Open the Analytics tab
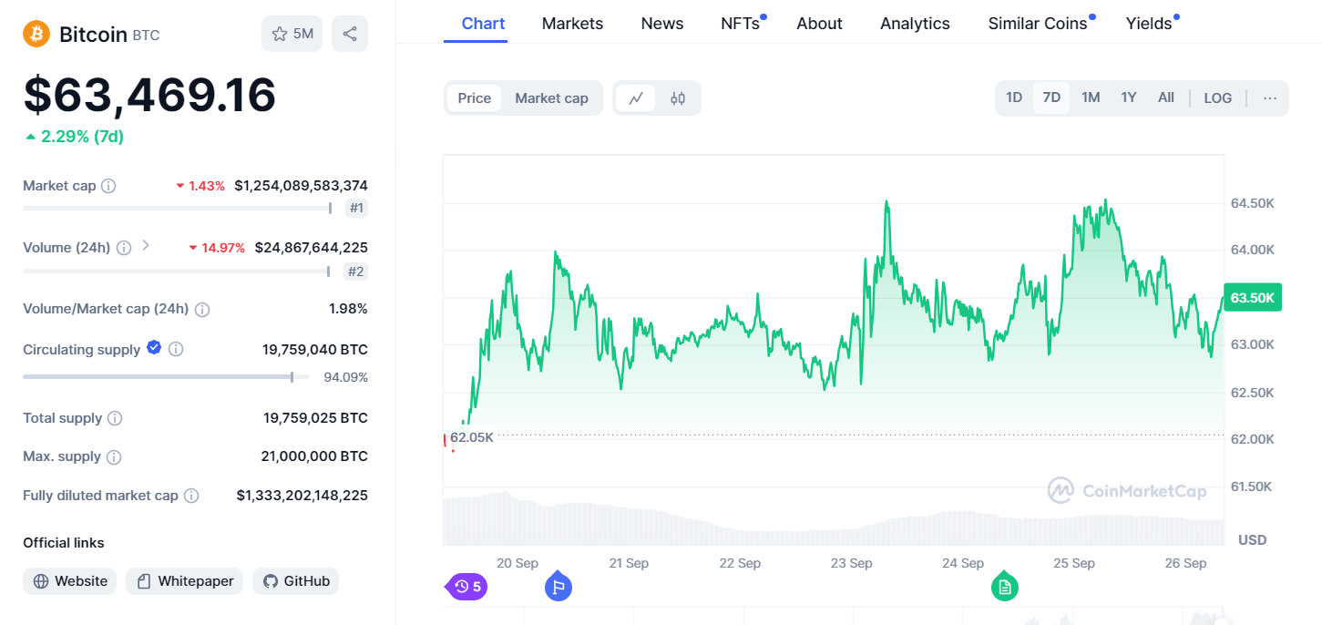 click(x=915, y=23)
